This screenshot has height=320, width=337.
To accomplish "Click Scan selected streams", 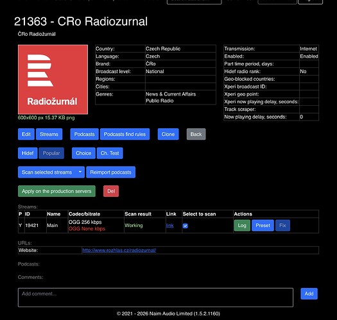I will coord(47,172).
